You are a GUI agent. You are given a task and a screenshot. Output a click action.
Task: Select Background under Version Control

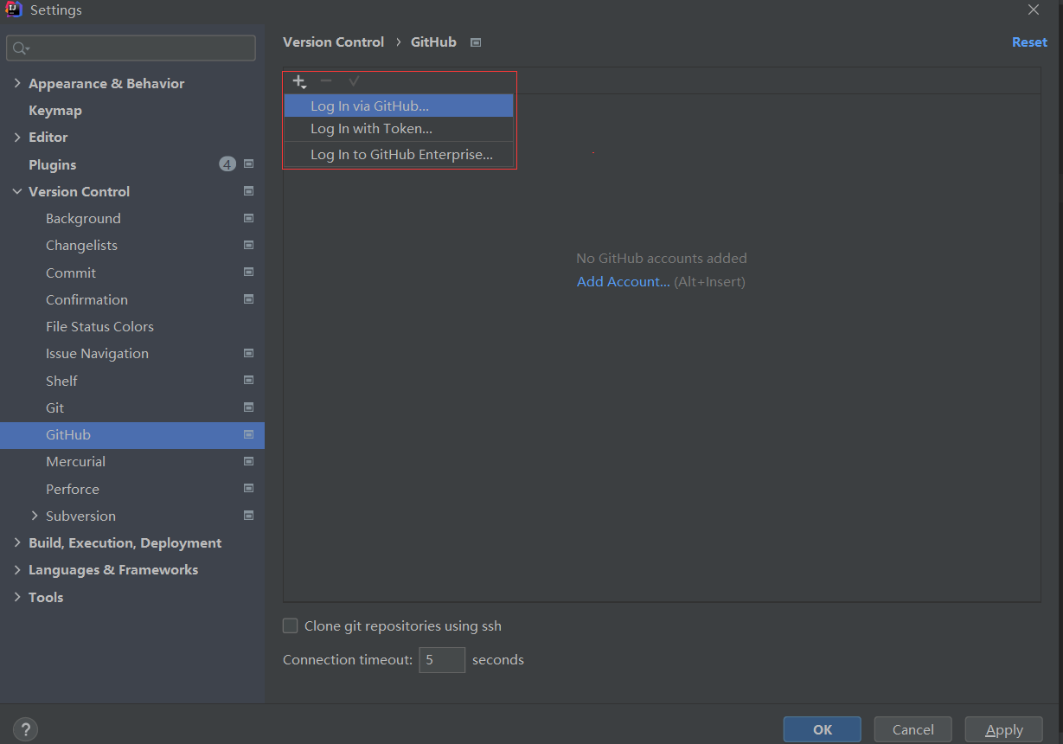(x=83, y=218)
